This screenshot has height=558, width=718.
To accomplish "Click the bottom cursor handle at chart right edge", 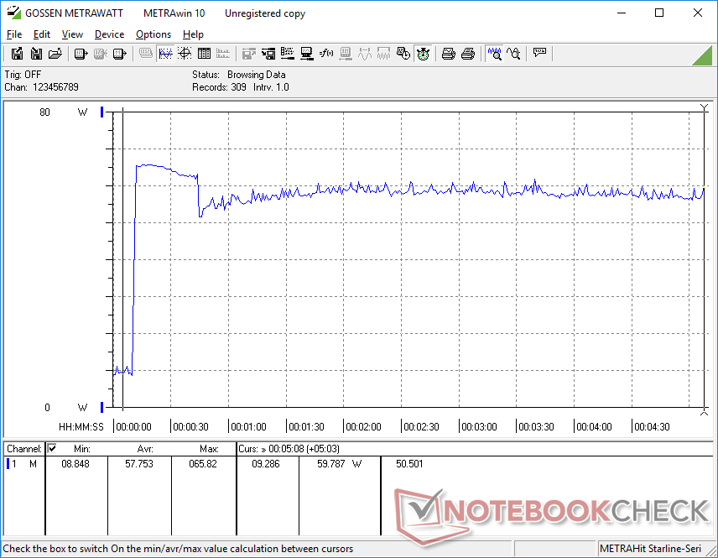I will click(x=705, y=412).
